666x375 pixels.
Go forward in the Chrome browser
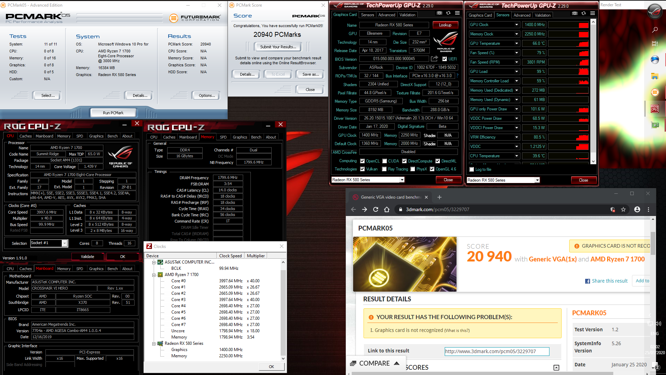click(365, 209)
